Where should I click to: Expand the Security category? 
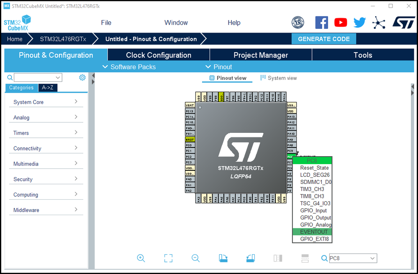[46, 179]
